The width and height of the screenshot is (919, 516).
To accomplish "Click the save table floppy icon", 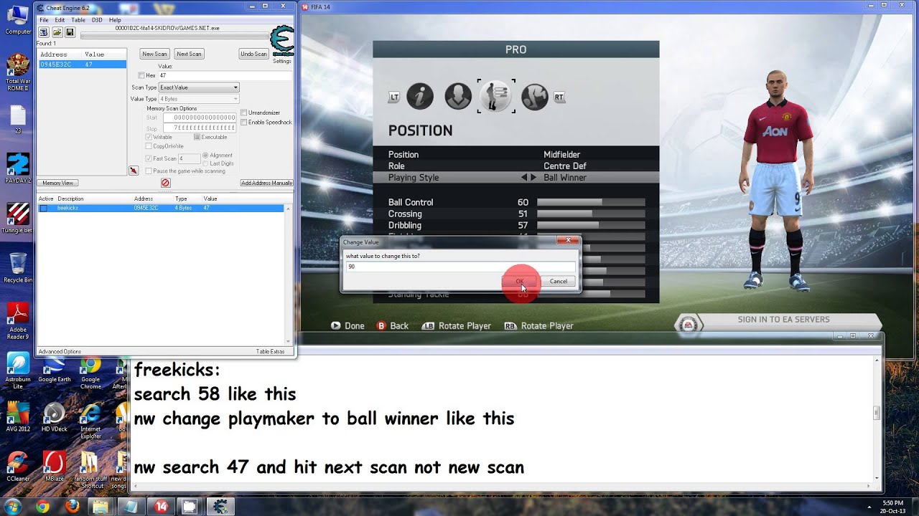I will point(70,32).
